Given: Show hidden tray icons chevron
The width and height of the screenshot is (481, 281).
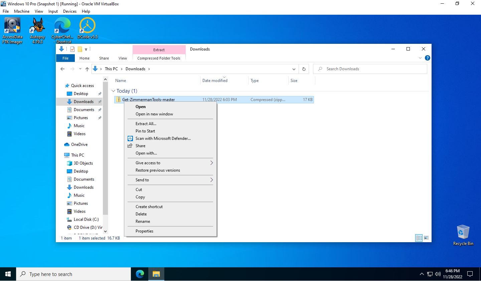Looking at the screenshot, I should 422,274.
